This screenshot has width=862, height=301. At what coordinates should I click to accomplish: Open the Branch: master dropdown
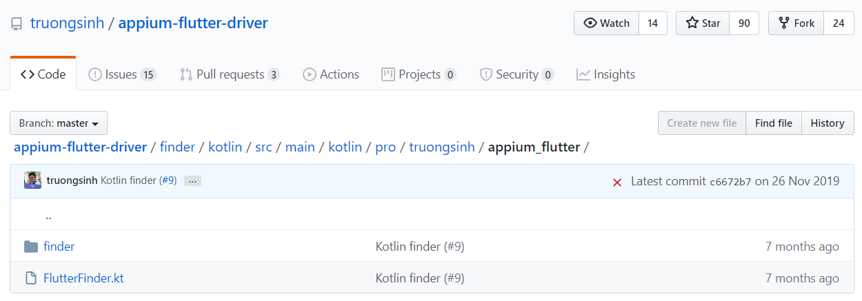click(59, 123)
